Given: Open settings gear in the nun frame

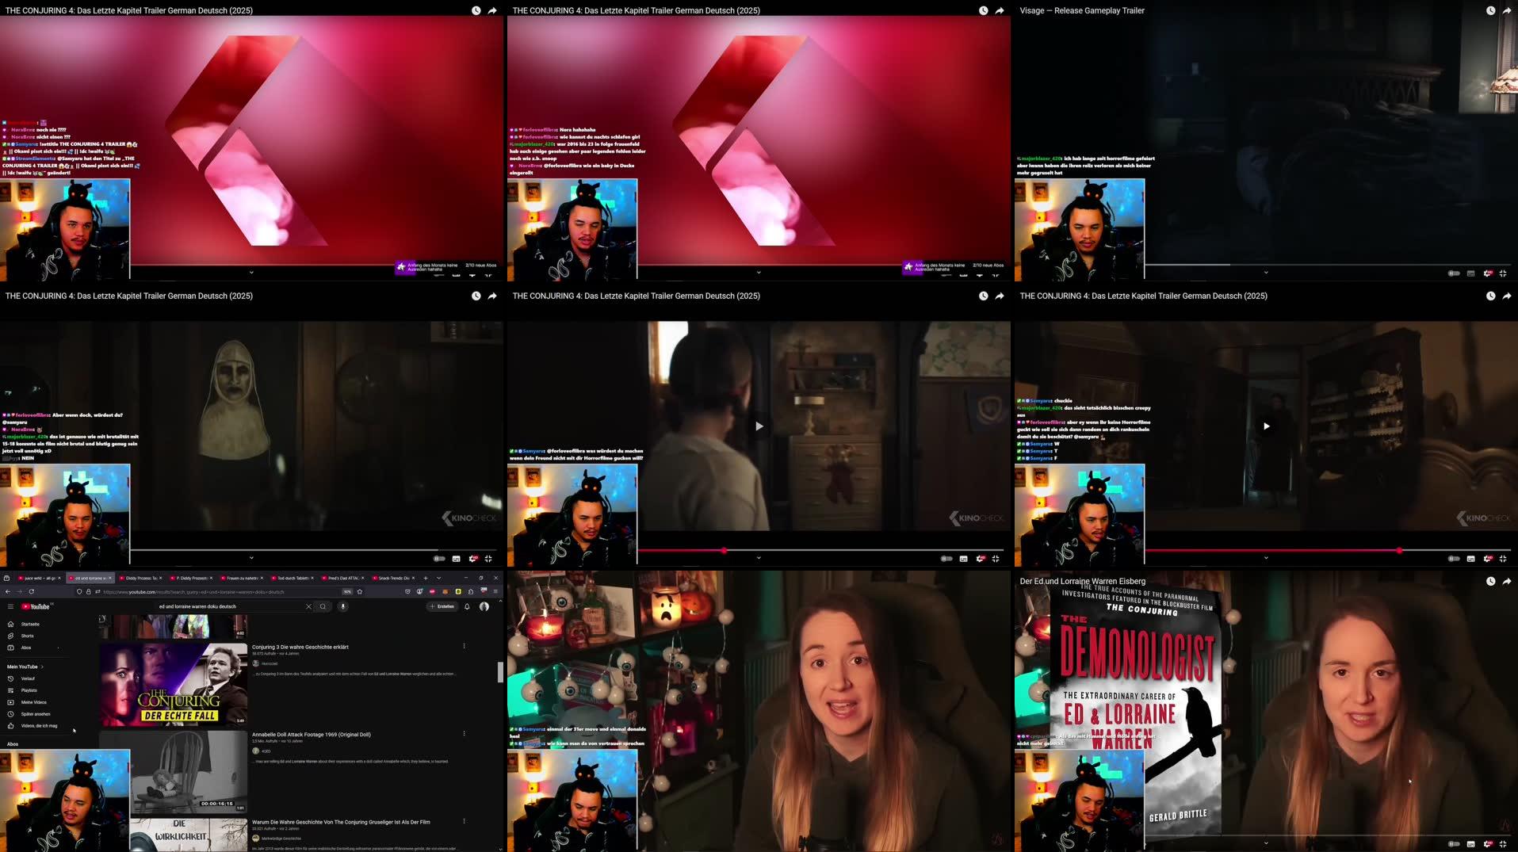Looking at the screenshot, I should tap(473, 559).
